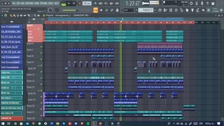Select the playlist paint brush tool
The height and width of the screenshot is (126, 224).
click(14, 15)
